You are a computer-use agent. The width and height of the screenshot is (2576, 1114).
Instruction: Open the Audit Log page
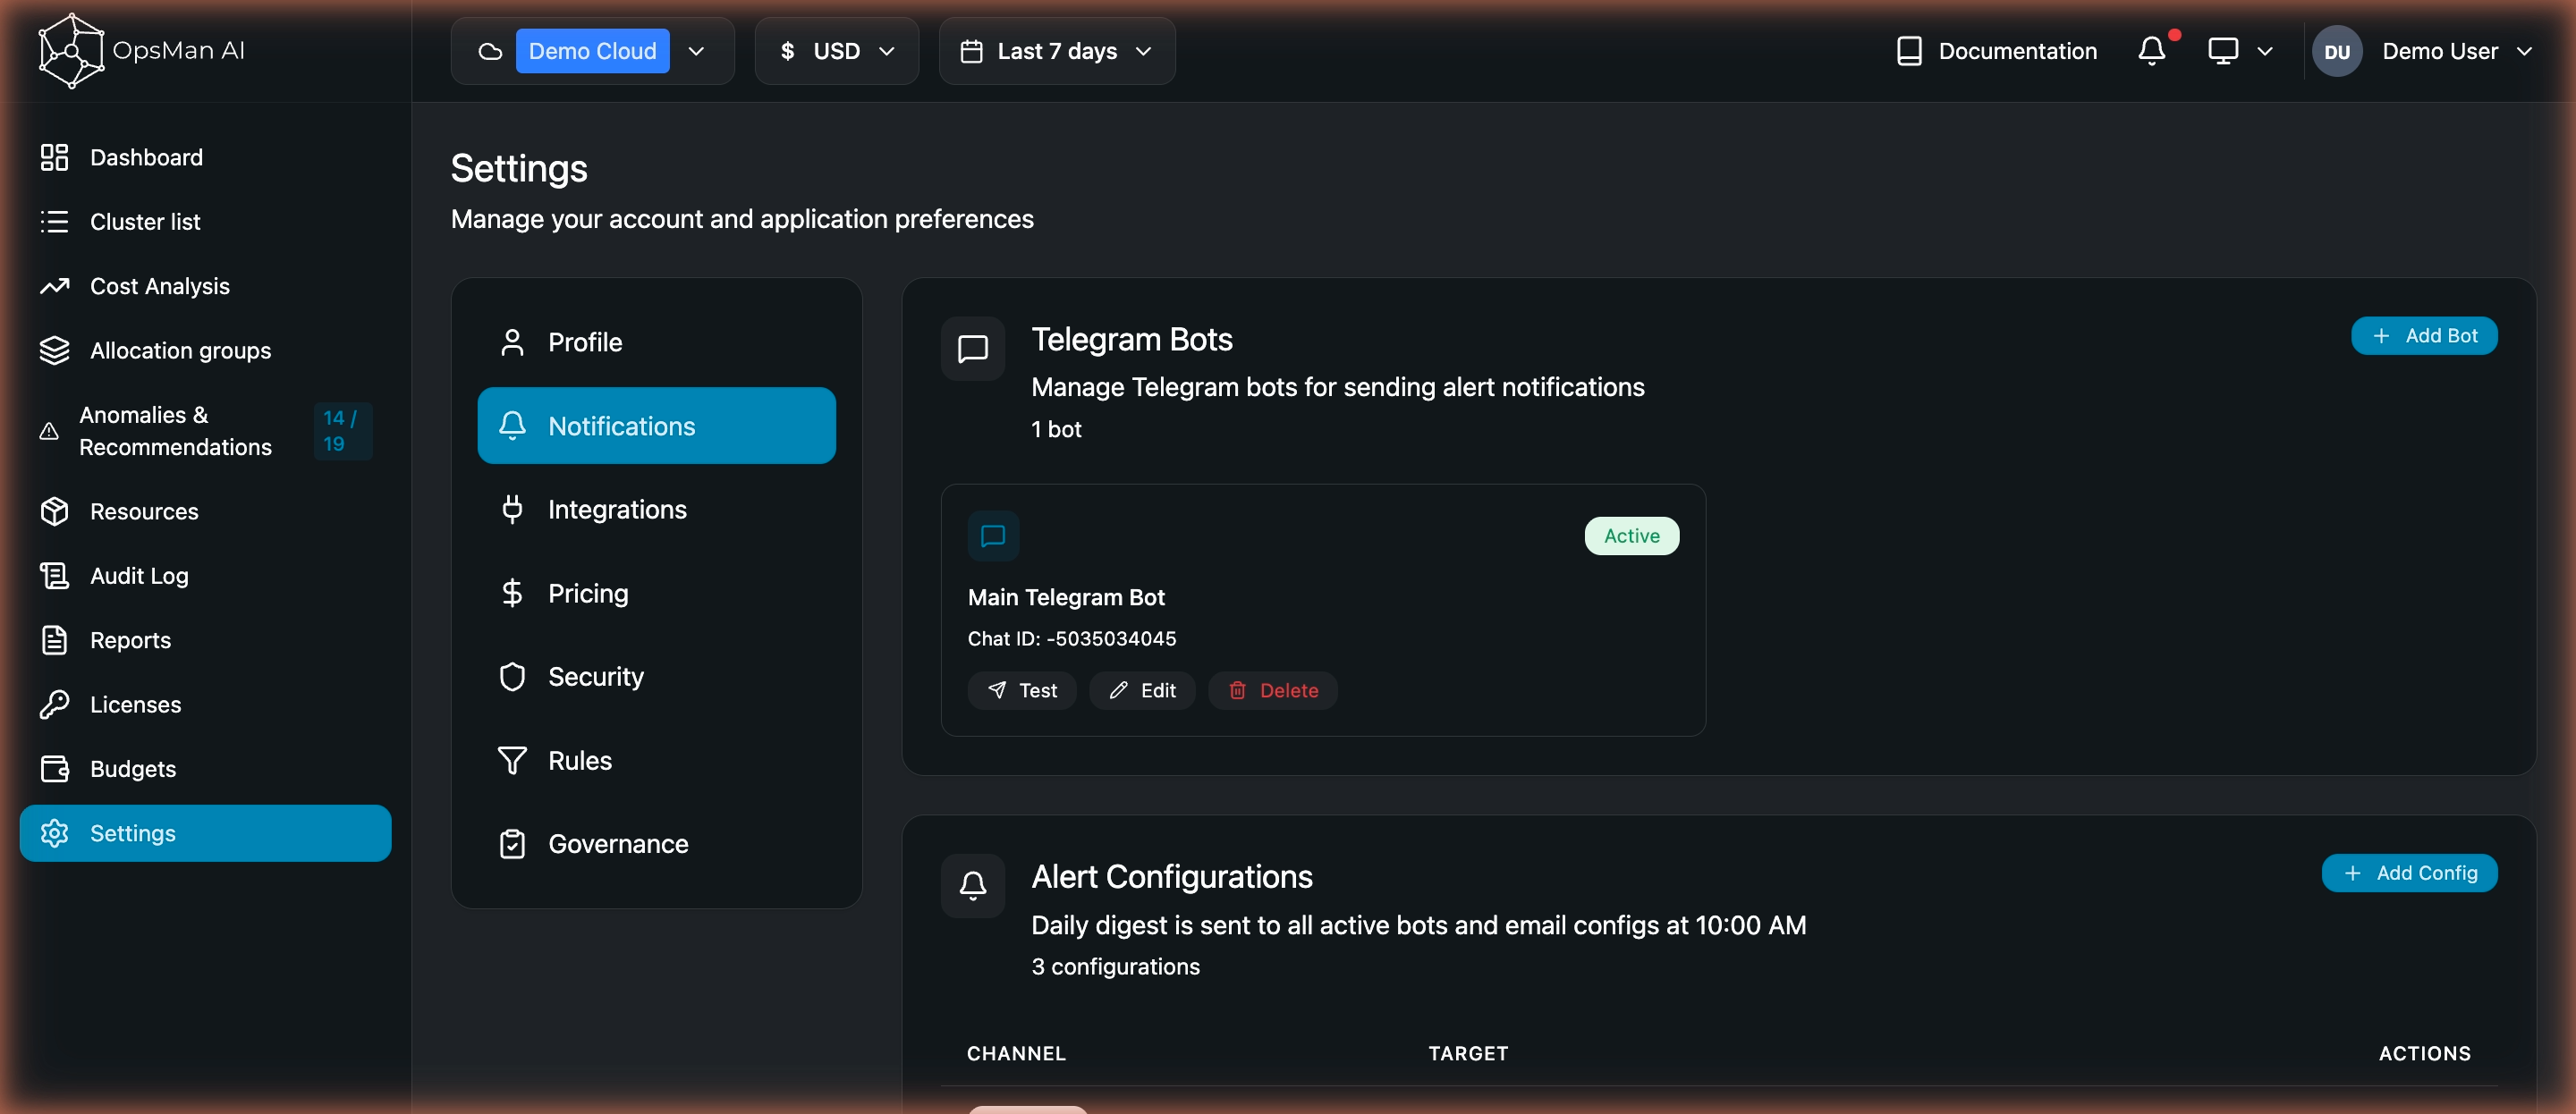point(205,575)
